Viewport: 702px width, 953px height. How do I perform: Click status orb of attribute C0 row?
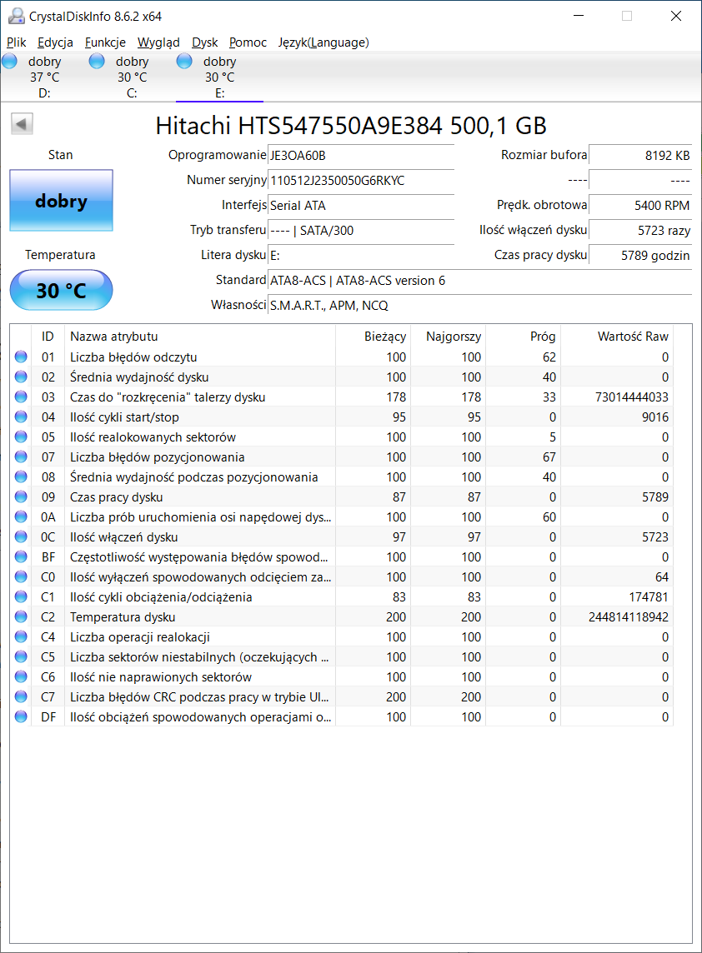point(21,576)
